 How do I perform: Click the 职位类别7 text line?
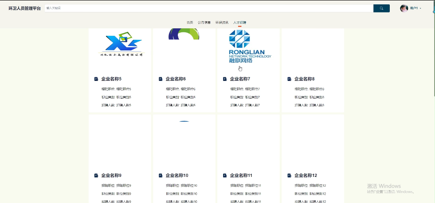(x=245, y=97)
